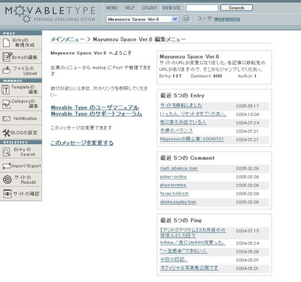
Task: Open the mayunezu user profile link
Action: pyautogui.click(x=227, y=19)
